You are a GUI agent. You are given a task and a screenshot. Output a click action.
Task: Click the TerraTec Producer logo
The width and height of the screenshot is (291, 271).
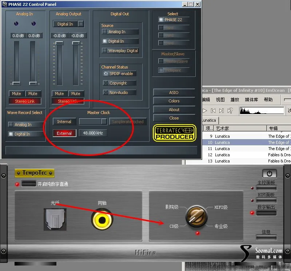175,133
